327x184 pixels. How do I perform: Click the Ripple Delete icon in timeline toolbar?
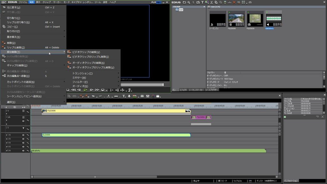87,96
